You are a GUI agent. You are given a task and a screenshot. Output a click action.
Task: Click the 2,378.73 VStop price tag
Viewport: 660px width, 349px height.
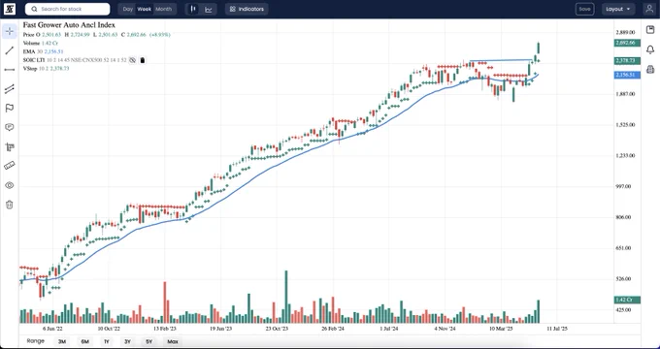pyautogui.click(x=627, y=61)
